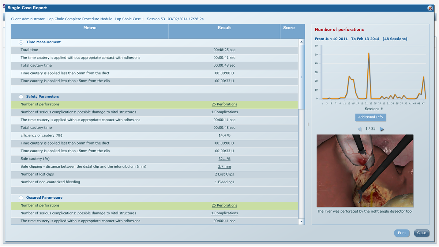Show next perforation image with right arrow

[382, 129]
